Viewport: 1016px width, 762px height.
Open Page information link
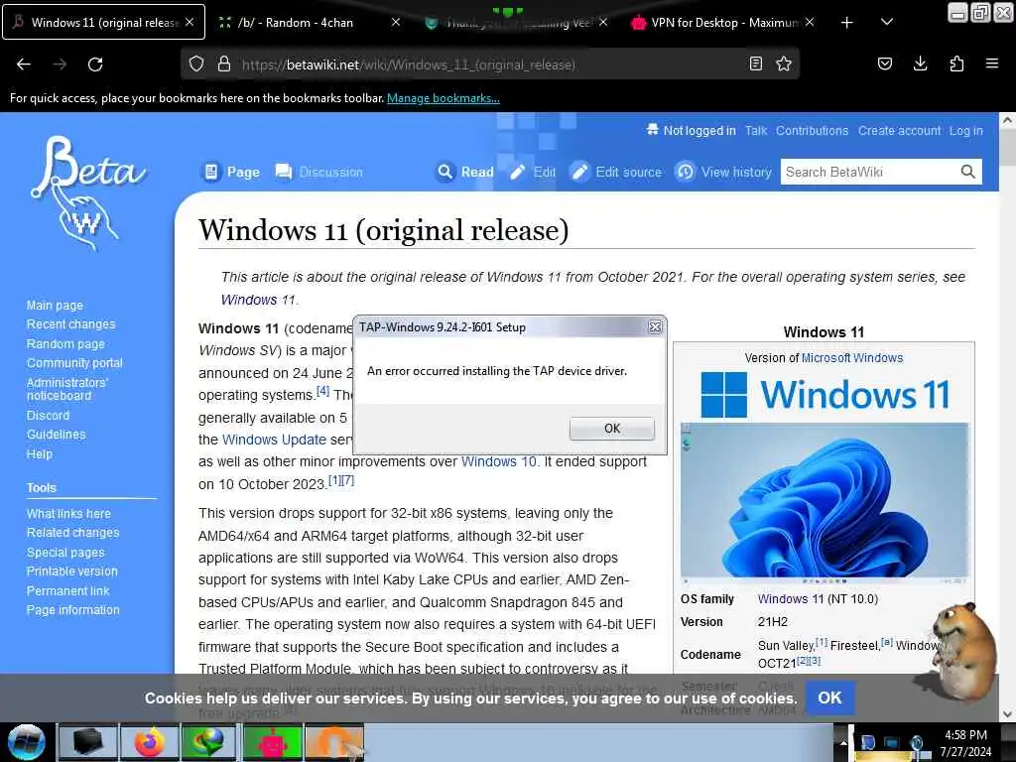[x=72, y=610]
